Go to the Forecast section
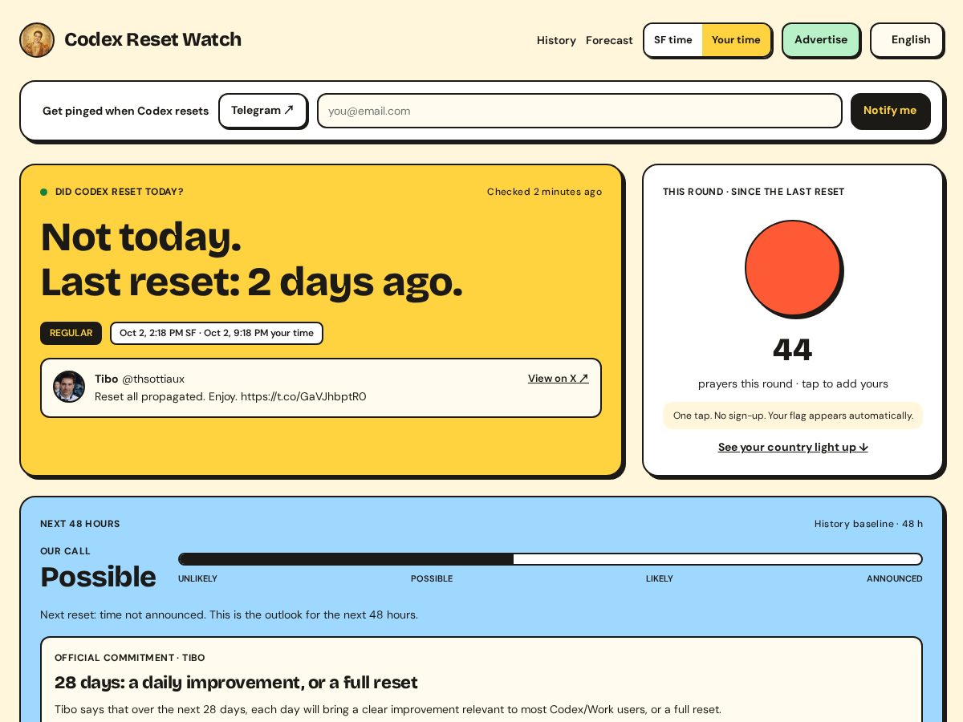 pos(609,40)
